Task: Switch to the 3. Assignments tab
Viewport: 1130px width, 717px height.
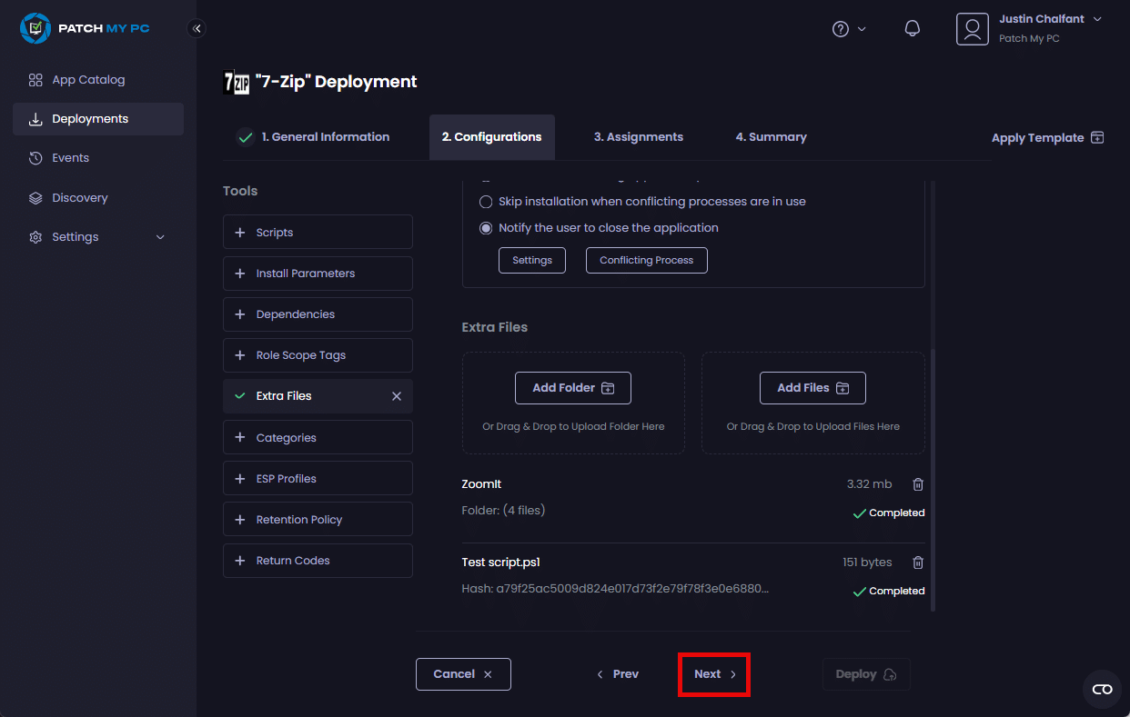Action: 638,137
